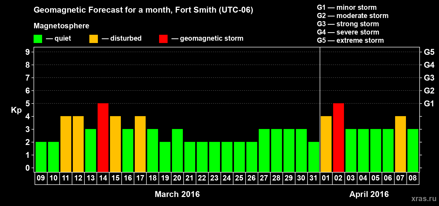The image size is (439, 206).
Task: Click date label 24 on the axis
Action: pos(227,178)
